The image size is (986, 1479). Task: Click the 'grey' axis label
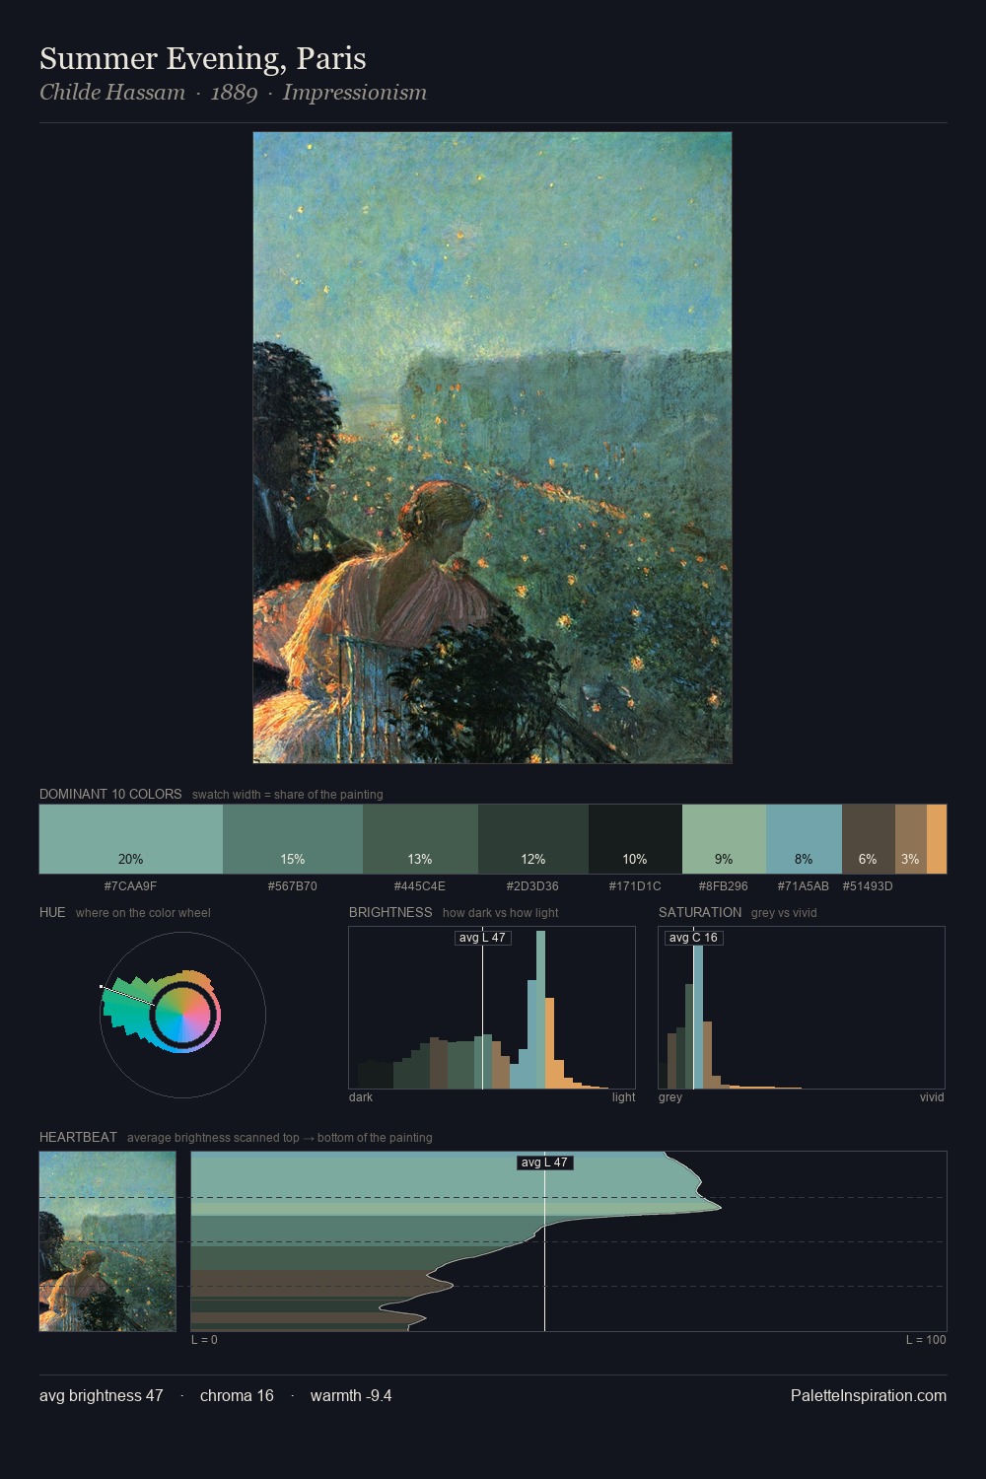(x=670, y=1097)
